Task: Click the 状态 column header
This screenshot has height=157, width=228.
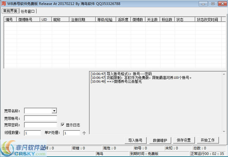Action: click(x=185, y=20)
